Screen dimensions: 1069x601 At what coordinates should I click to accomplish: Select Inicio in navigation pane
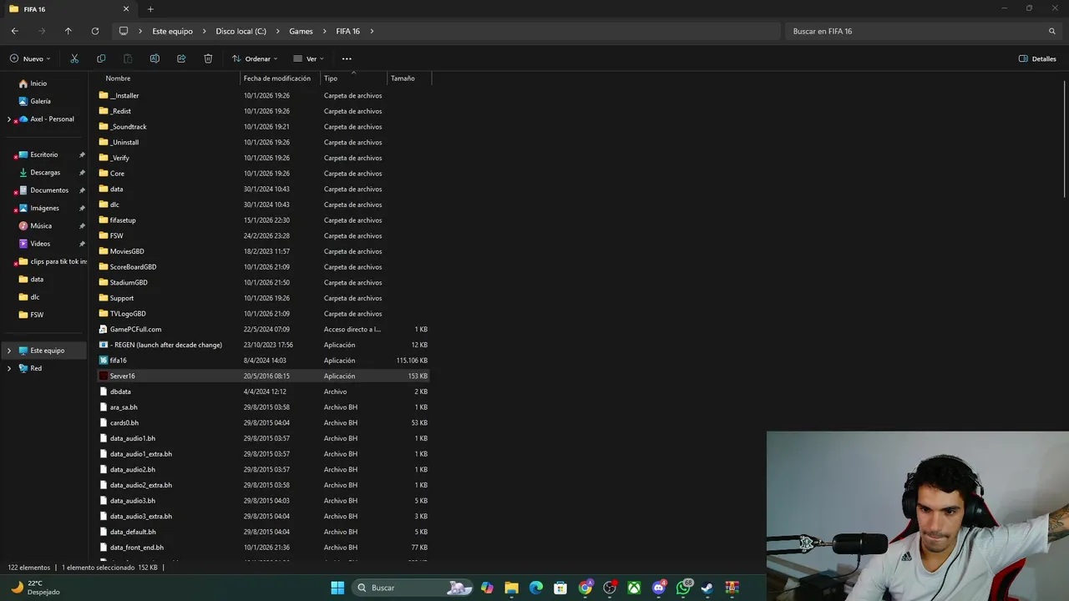38,83
